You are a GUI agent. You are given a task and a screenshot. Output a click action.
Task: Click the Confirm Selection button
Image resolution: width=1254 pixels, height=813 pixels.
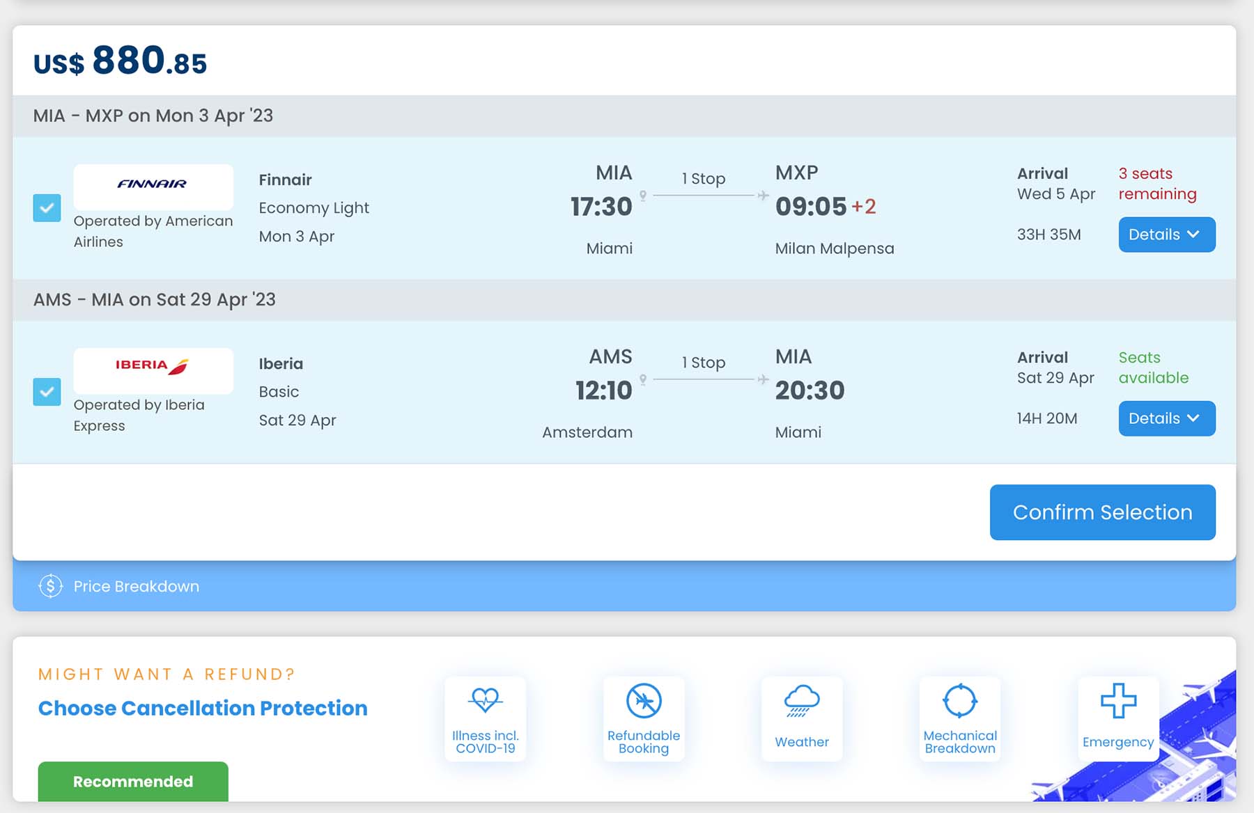pyautogui.click(x=1102, y=512)
